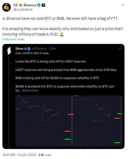This screenshot has height=159, width=128.
Task: Click the blue verified checkmark badge next to Binance
Action: [39, 5]
